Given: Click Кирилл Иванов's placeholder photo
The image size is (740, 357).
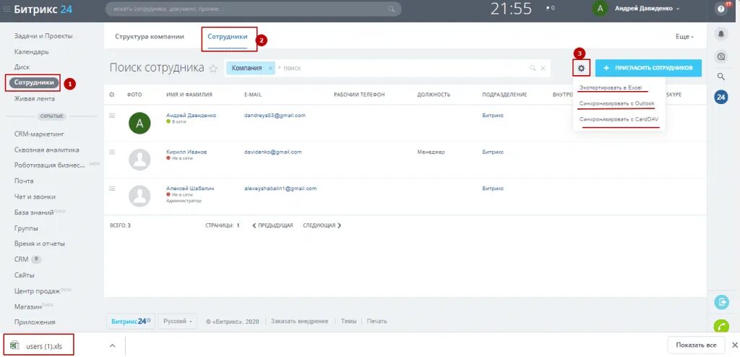Looking at the screenshot, I should [x=139, y=160].
